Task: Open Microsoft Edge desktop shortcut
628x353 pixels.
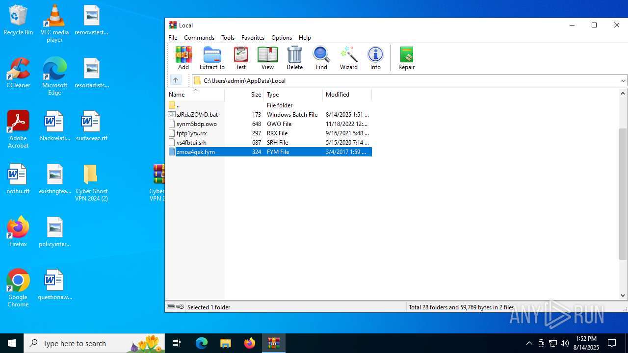Action: click(x=54, y=76)
